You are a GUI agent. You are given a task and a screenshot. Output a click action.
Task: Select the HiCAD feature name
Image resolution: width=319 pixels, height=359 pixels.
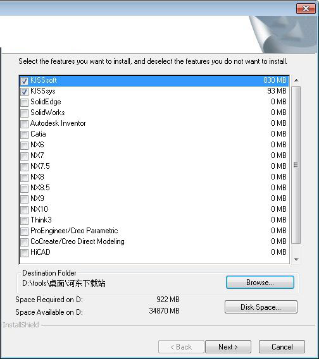pyautogui.click(x=41, y=252)
